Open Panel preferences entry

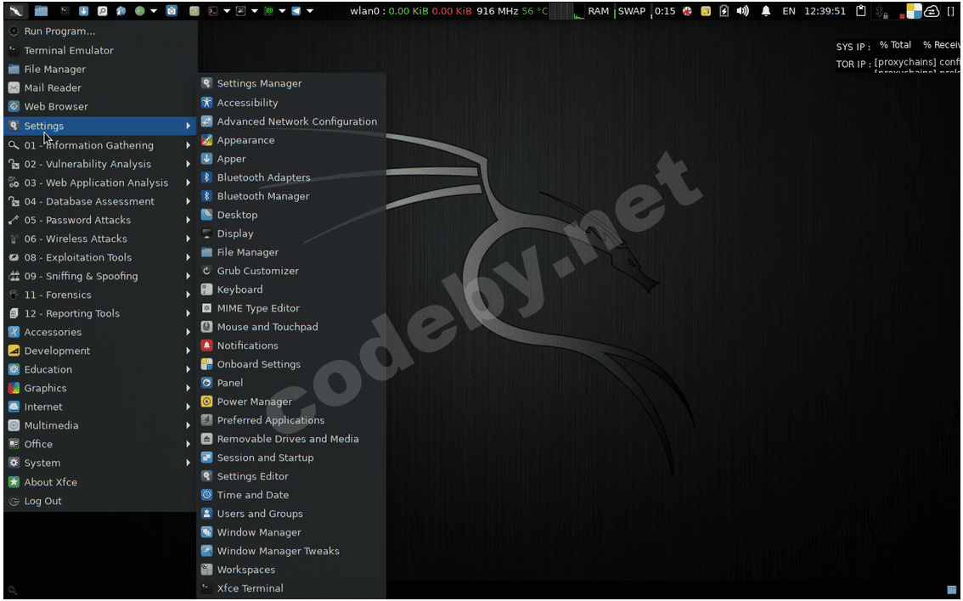tap(292, 383)
